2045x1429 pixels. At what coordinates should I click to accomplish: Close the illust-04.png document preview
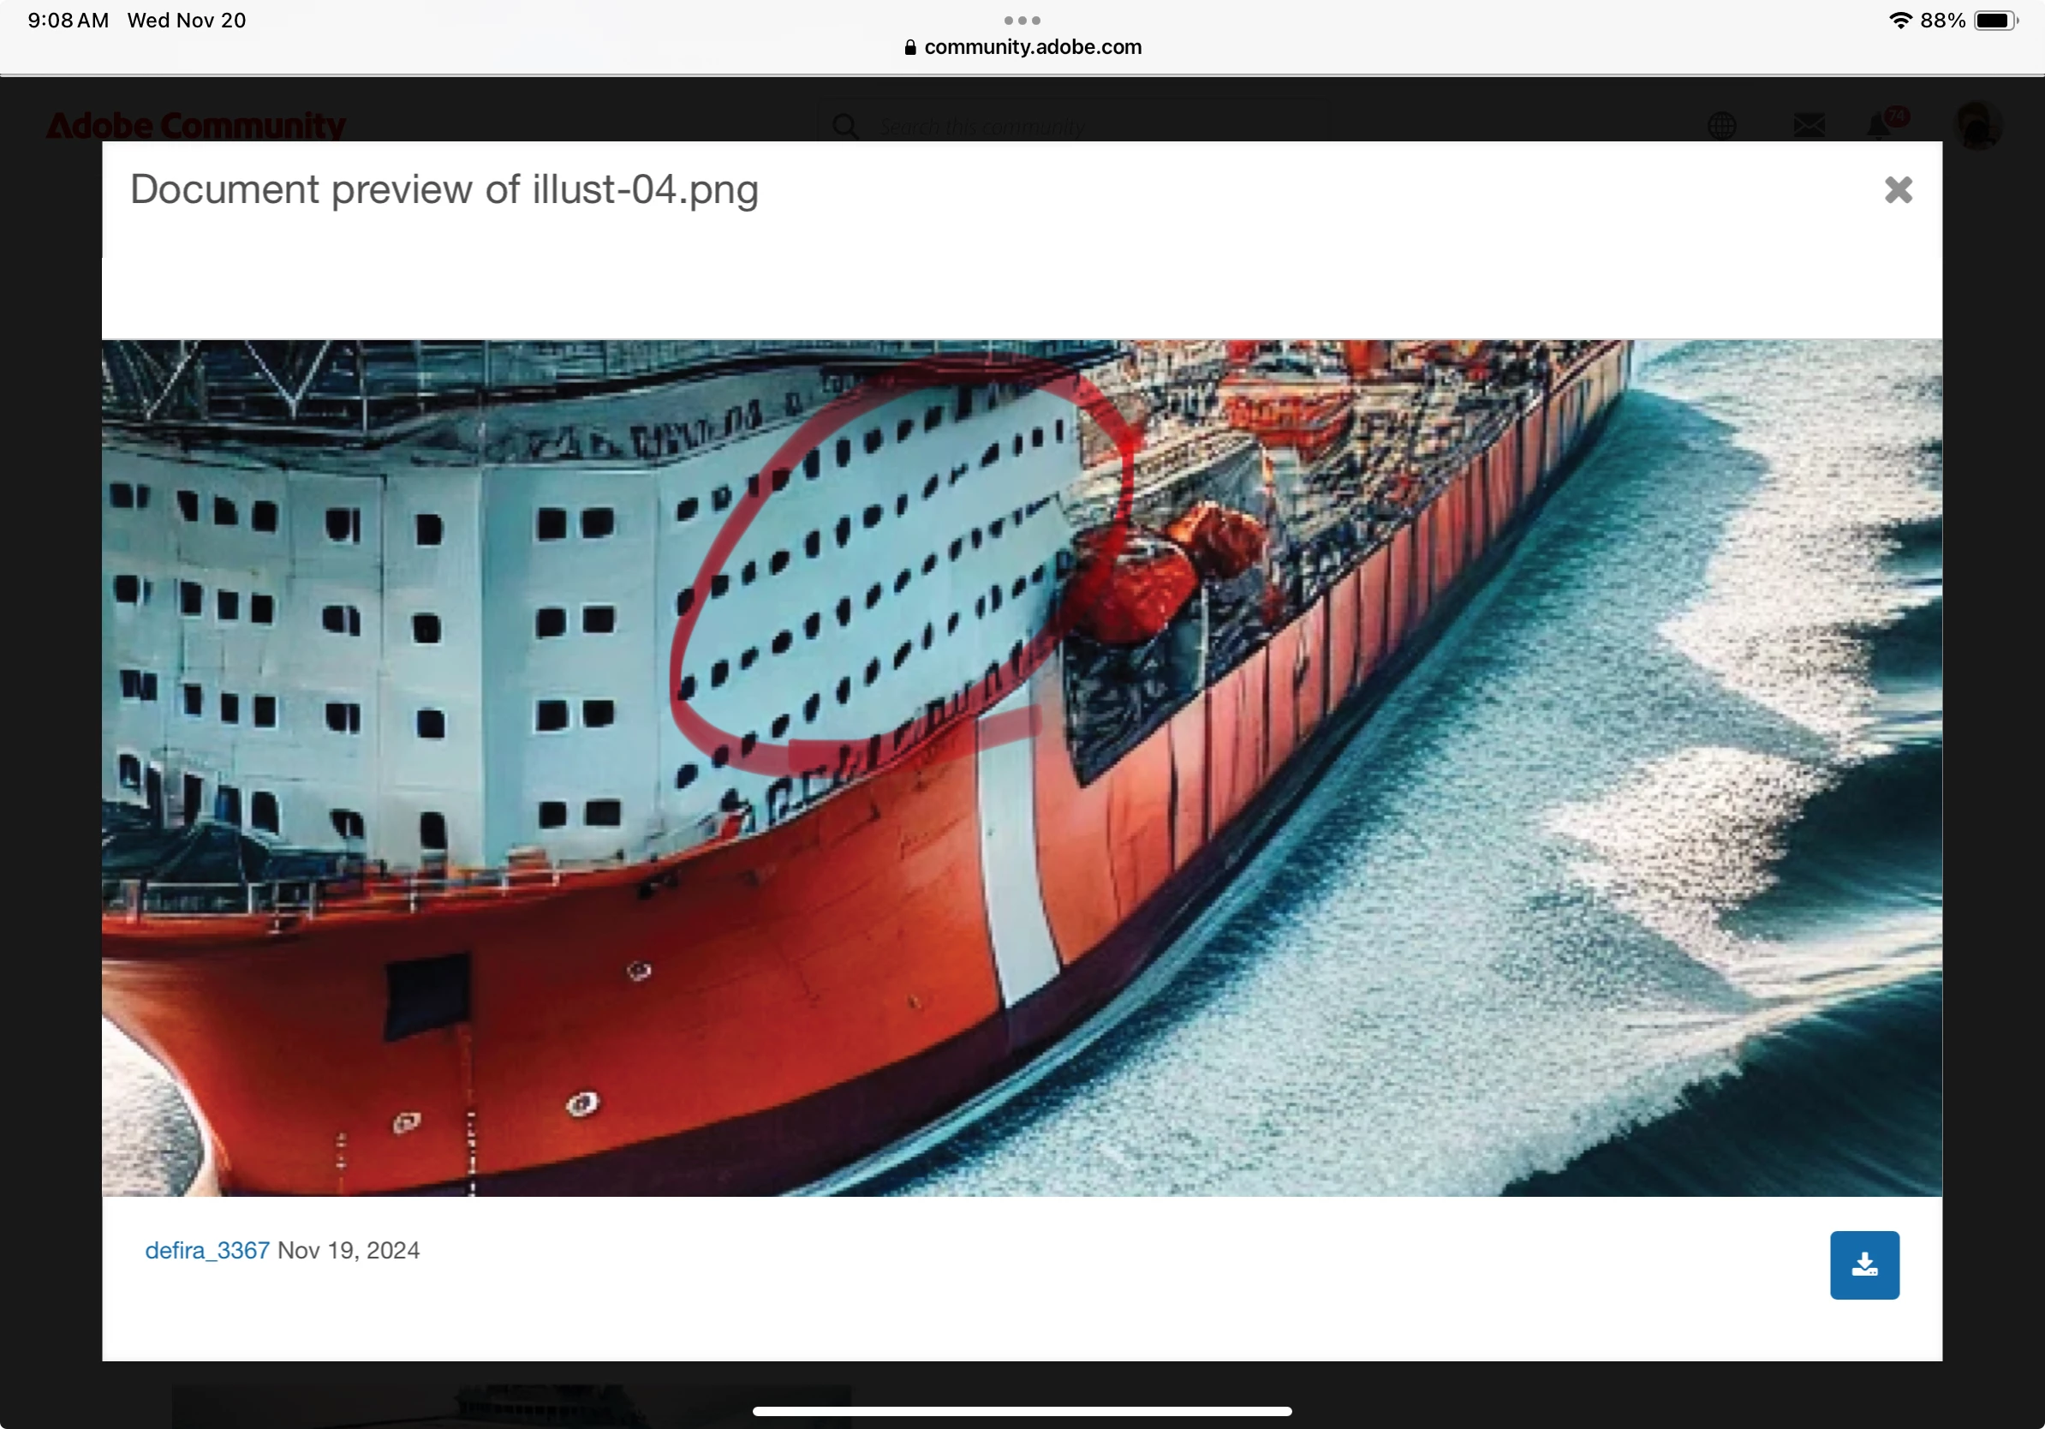pos(1898,189)
